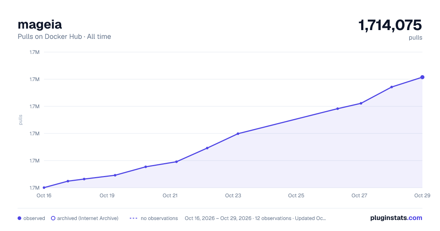This screenshot has height=231, width=440.
Task: Click the filled dot icon beside "observed"
Action: tap(19, 218)
